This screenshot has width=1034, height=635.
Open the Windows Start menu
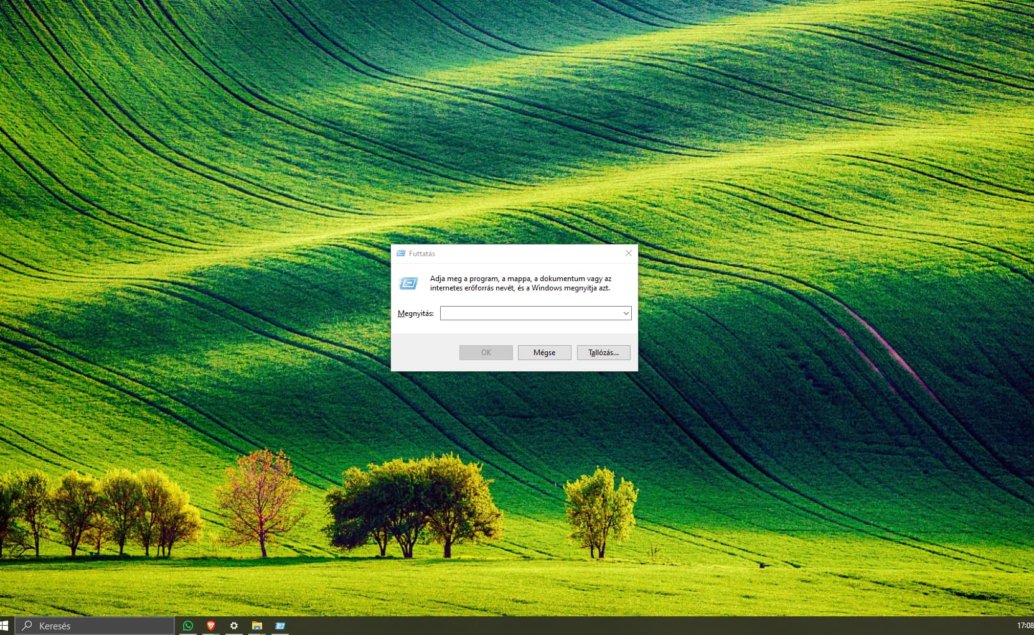tap(5, 626)
